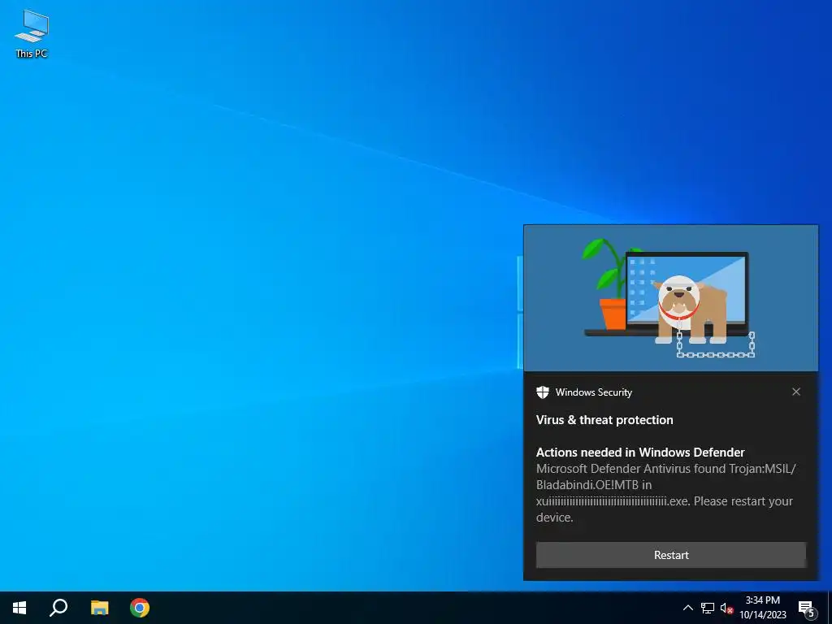This screenshot has height=624, width=832.
Task: Open the This PC desktop icon
Action: 32,34
